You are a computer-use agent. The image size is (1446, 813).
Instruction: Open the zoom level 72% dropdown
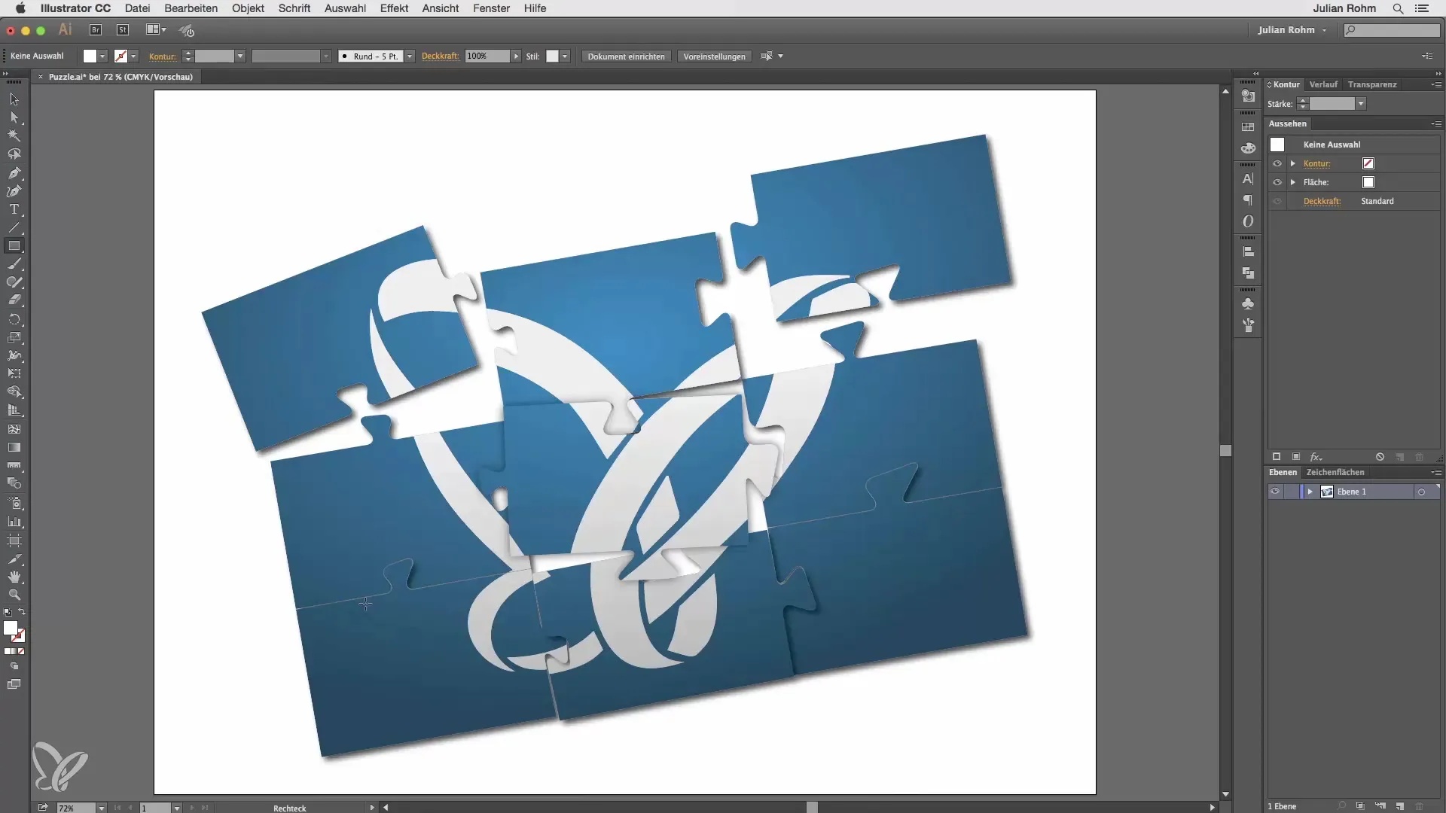click(x=102, y=808)
